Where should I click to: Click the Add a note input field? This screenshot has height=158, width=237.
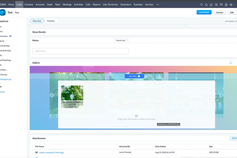[x=80, y=51]
